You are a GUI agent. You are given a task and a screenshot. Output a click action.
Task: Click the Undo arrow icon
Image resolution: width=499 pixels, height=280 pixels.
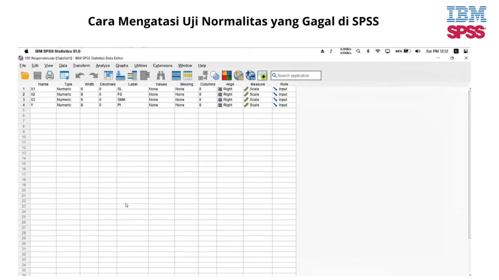(x=79, y=75)
